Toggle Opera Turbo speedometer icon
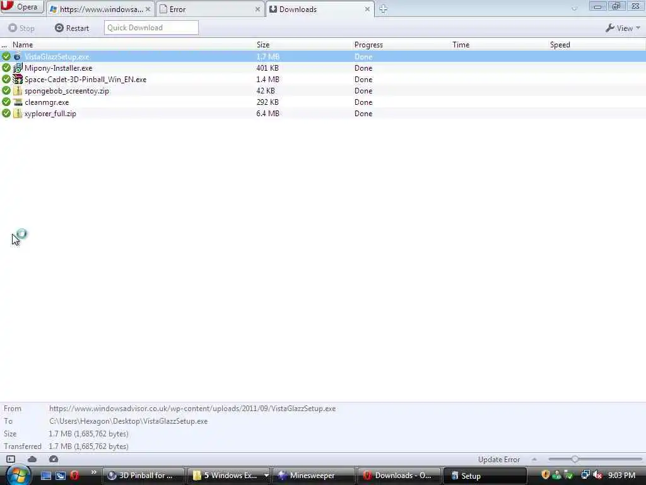Screen dimensions: 646x485 coord(54,459)
